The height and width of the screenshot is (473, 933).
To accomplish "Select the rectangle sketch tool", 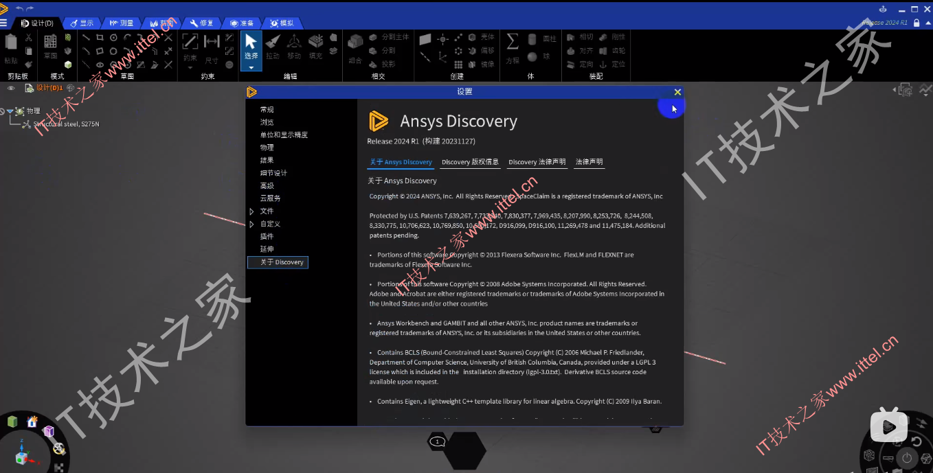I will (100, 38).
